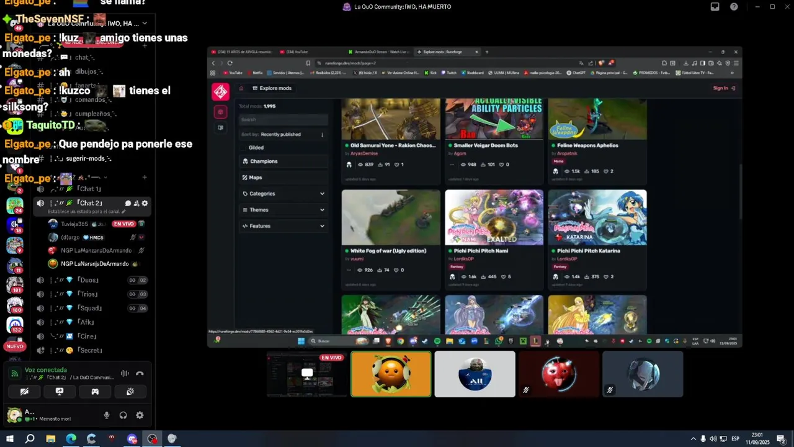Share your screen from voice panel
This screenshot has height=447, width=794.
[x=60, y=392]
